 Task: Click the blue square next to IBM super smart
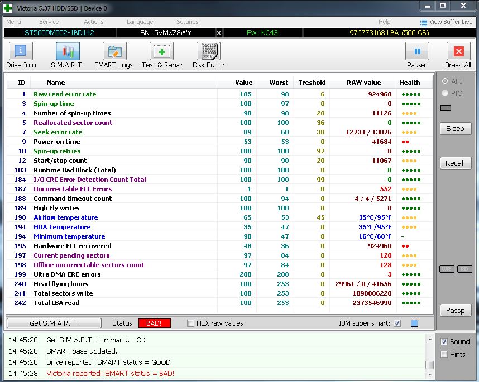(x=415, y=323)
